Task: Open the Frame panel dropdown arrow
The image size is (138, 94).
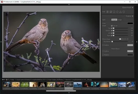Action: coord(132,16)
